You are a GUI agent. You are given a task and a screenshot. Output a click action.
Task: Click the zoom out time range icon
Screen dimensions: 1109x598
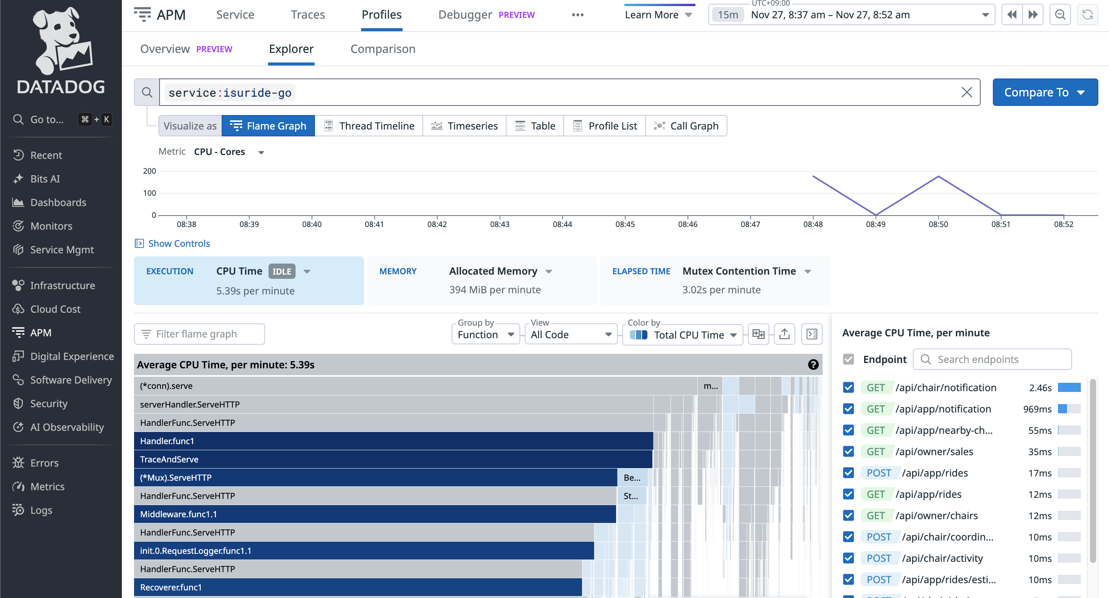(1060, 14)
